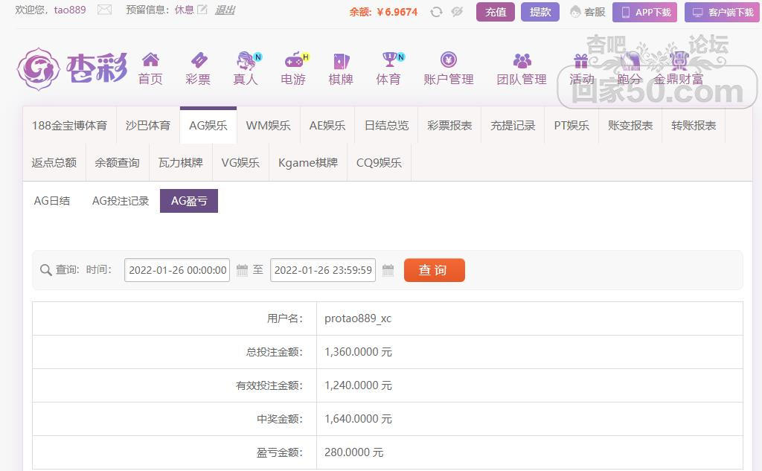The image size is (762, 471).
Task: Open the 体育 trophy icon
Action: (391, 60)
